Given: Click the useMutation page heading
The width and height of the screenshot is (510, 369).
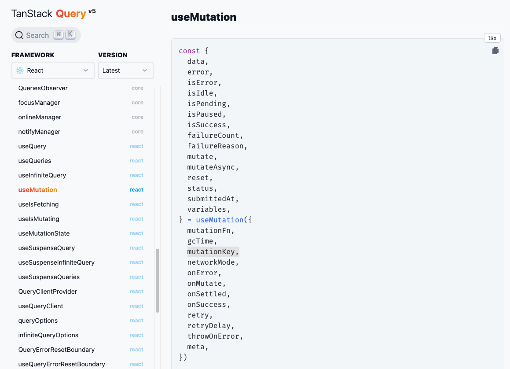Looking at the screenshot, I should pyautogui.click(x=204, y=17).
